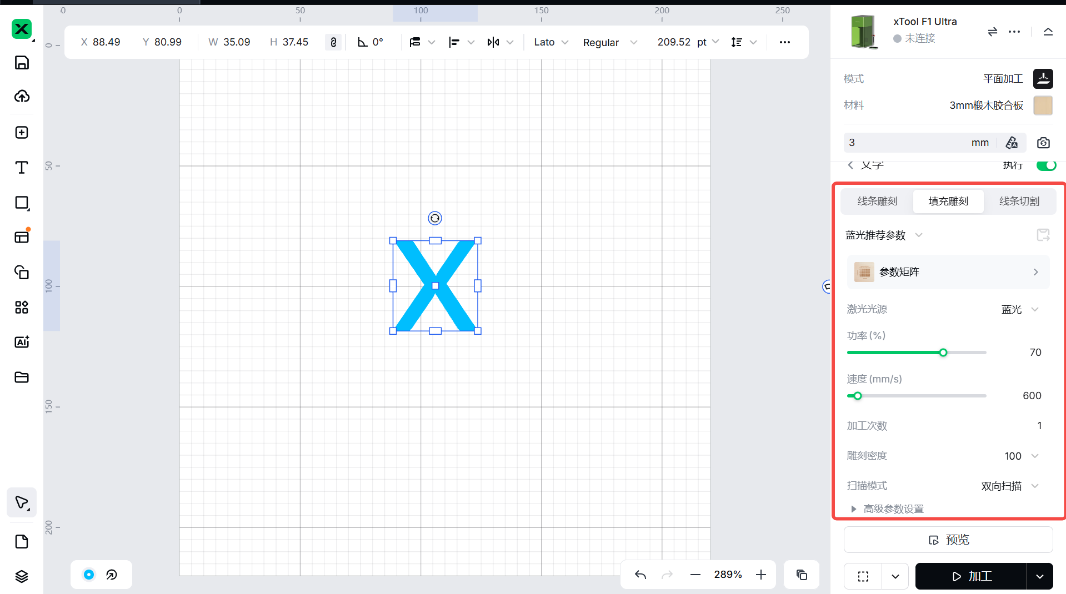1066x594 pixels.
Task: Click the Undo arrow
Action: pyautogui.click(x=640, y=575)
